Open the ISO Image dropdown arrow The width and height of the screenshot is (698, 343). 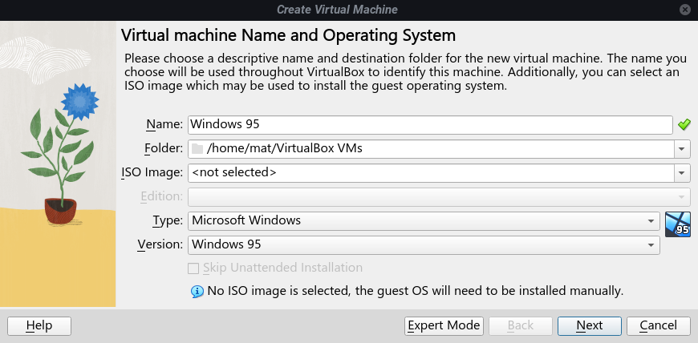click(681, 172)
